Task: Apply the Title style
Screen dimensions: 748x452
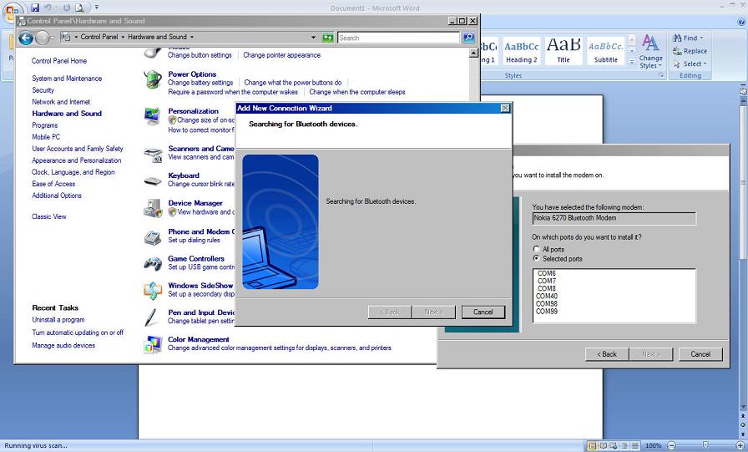Action: coord(564,51)
